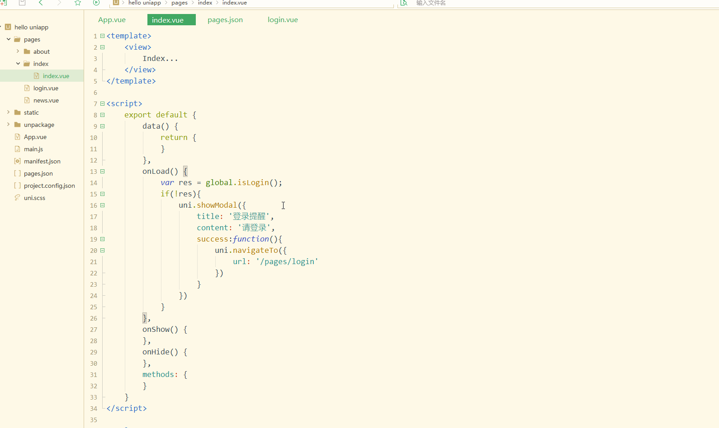Collapse the index folder chevron
The image size is (719, 428).
click(x=18, y=64)
